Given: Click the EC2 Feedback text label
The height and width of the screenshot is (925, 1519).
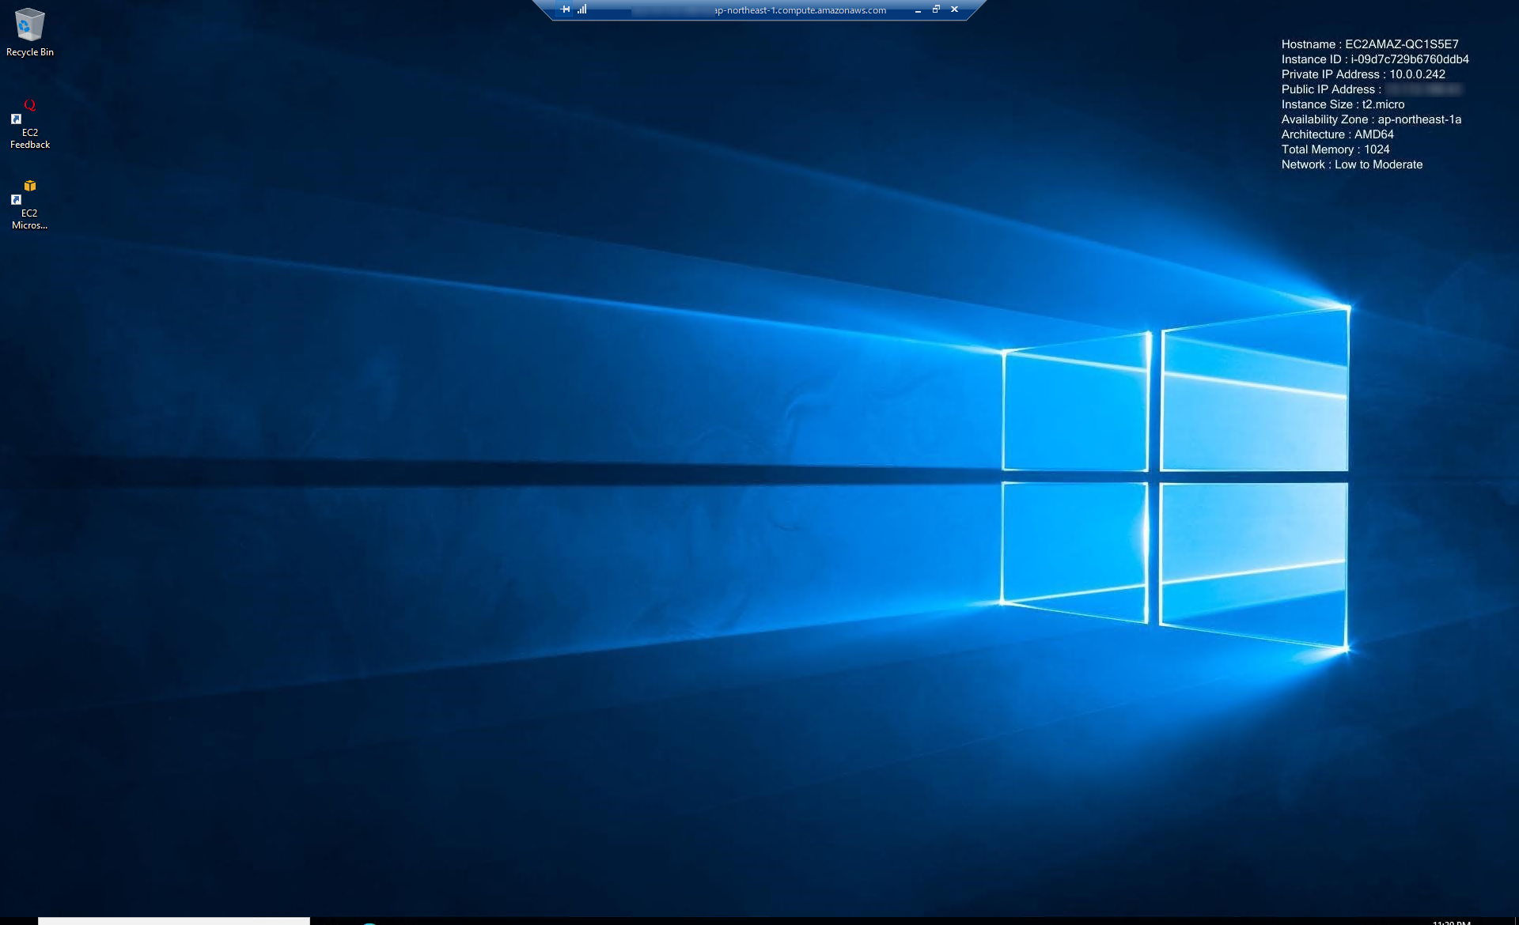Looking at the screenshot, I should coord(30,138).
